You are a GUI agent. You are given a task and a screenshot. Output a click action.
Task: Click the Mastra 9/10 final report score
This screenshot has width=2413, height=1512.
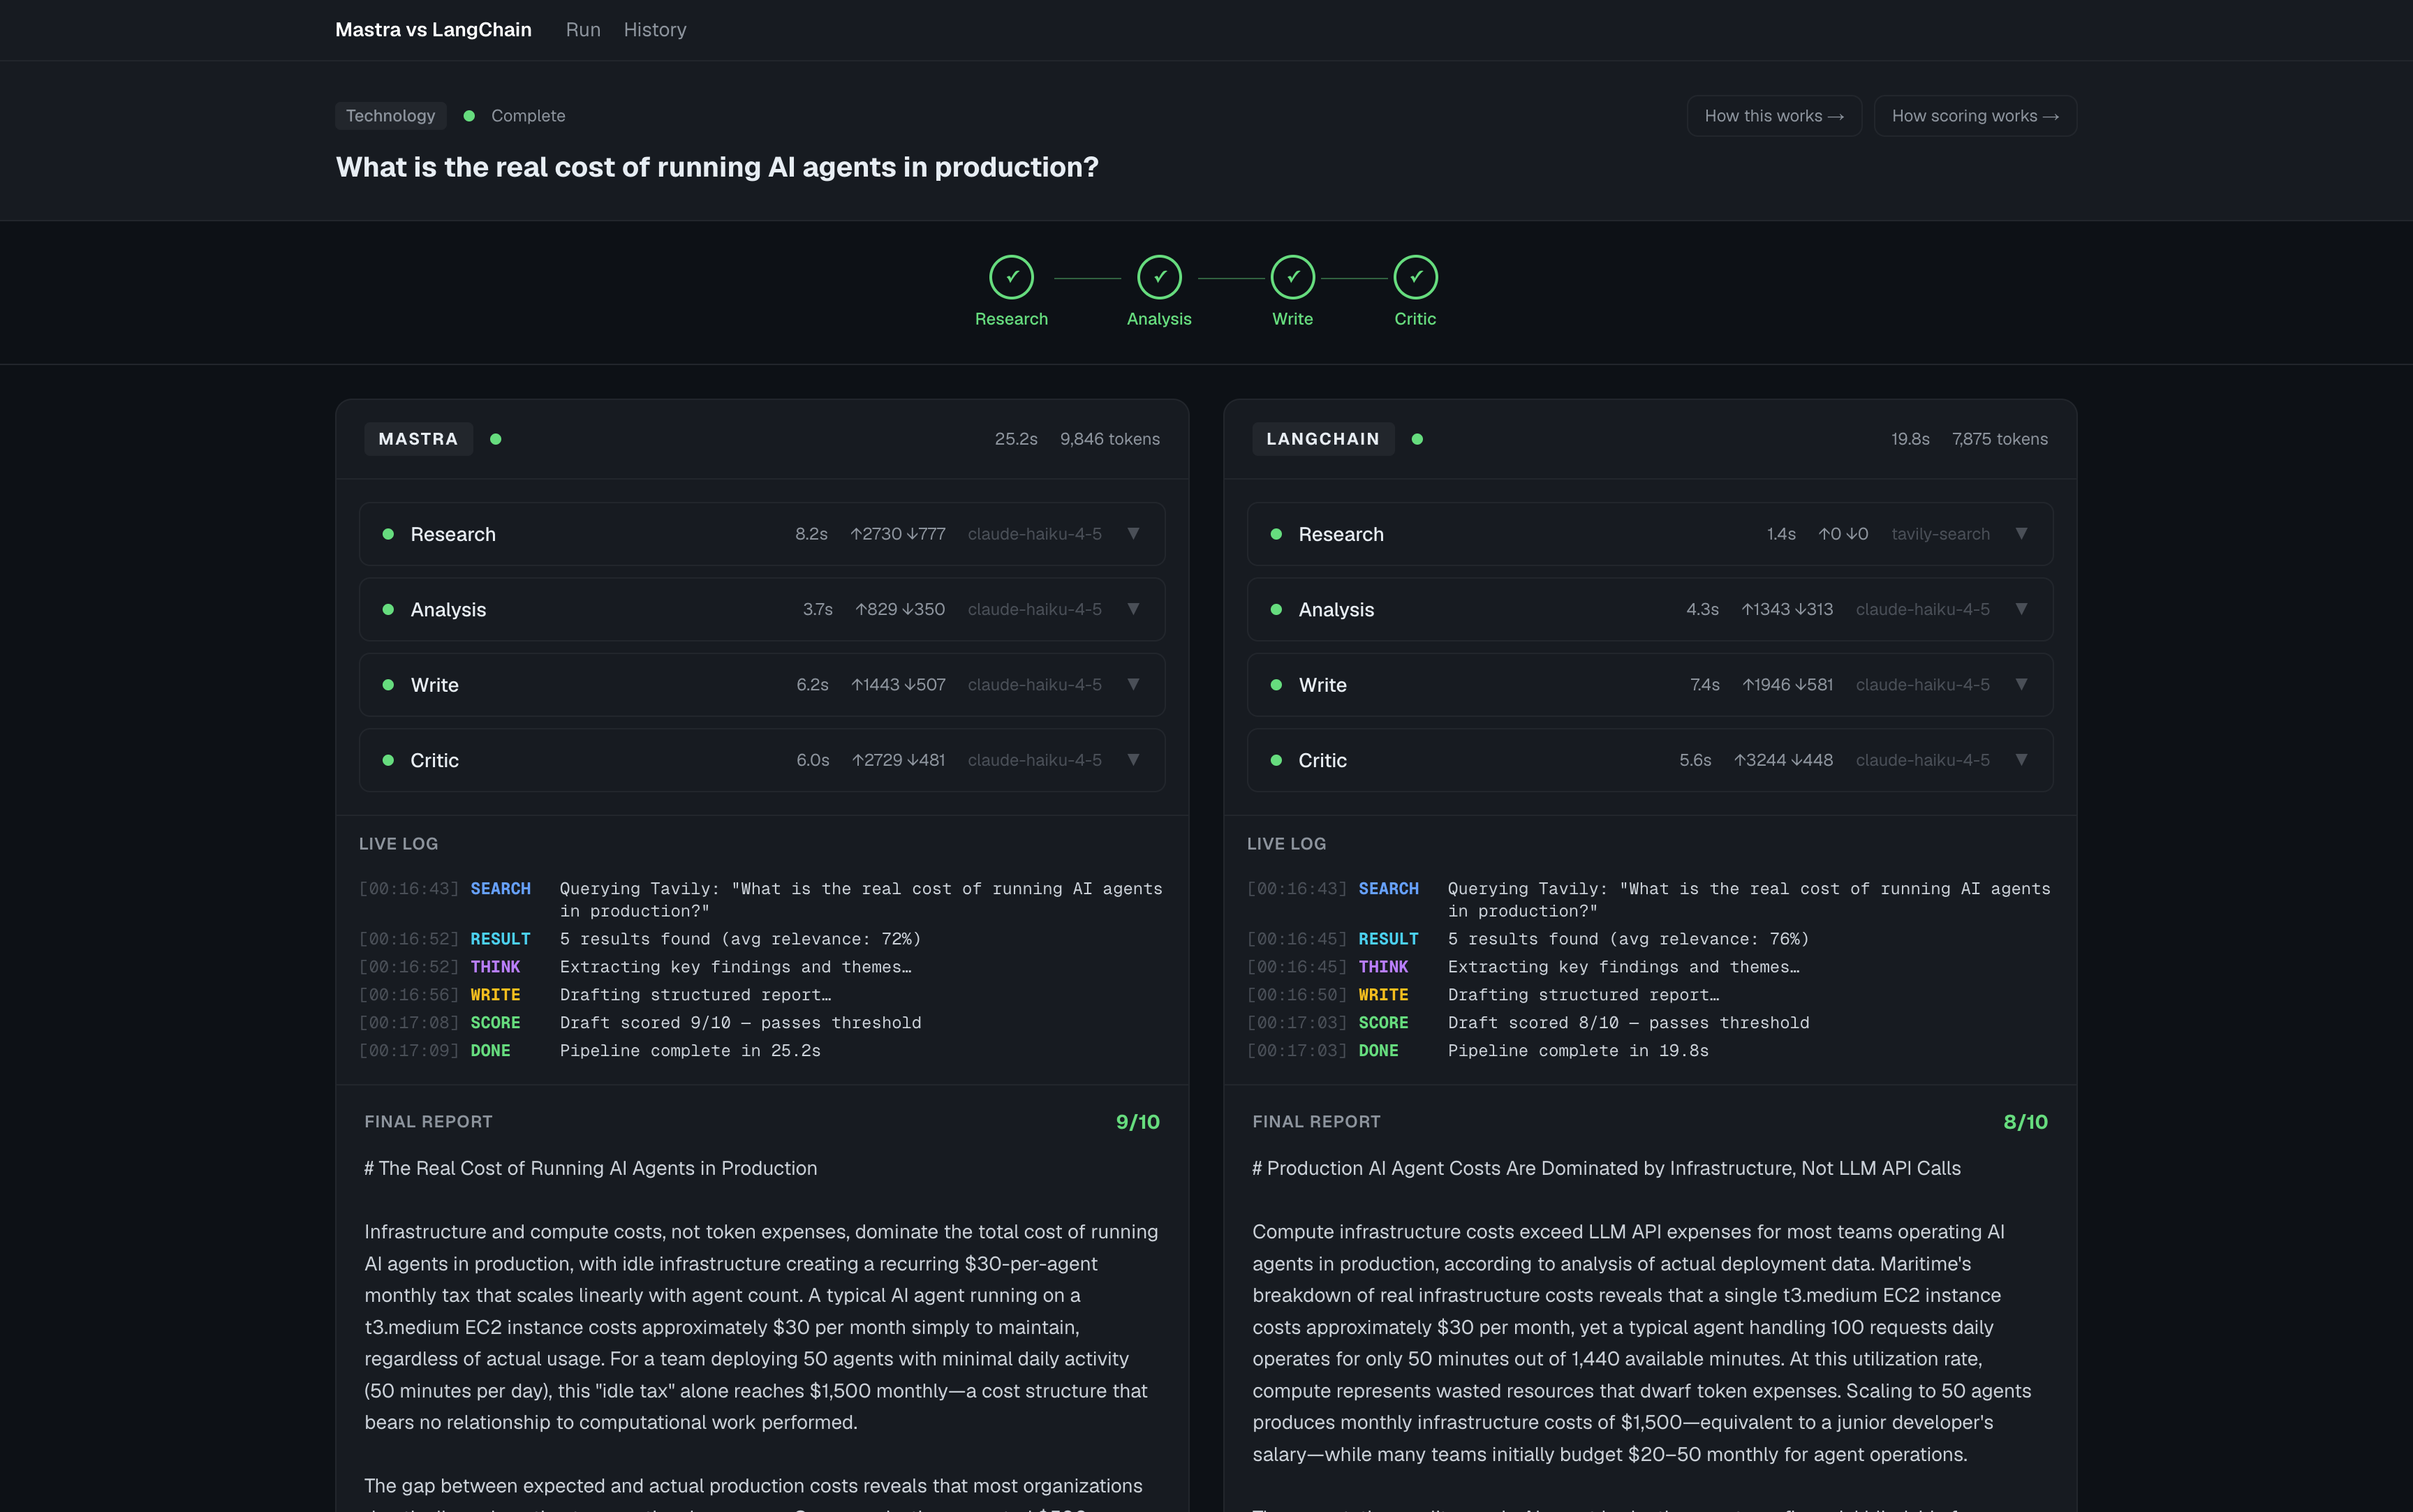pos(1138,1122)
